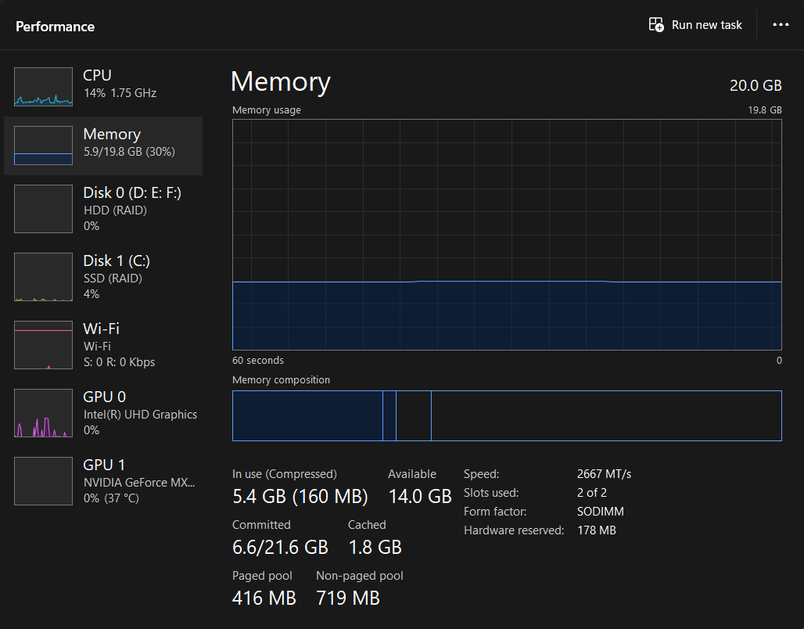Click the Performance page heading
Image resolution: width=804 pixels, height=629 pixels.
(55, 27)
